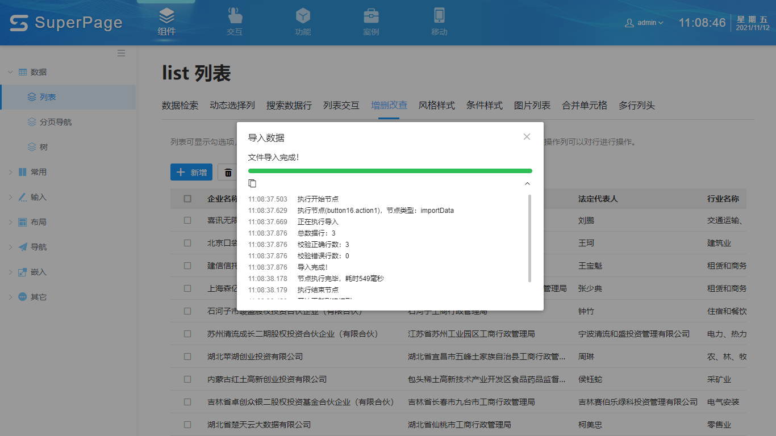Switch to the 合并单元格 tab
Image resolution: width=776 pixels, height=436 pixels.
(x=585, y=106)
